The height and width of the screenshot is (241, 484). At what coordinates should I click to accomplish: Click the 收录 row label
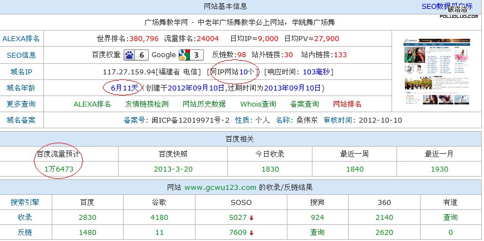coord(25,218)
